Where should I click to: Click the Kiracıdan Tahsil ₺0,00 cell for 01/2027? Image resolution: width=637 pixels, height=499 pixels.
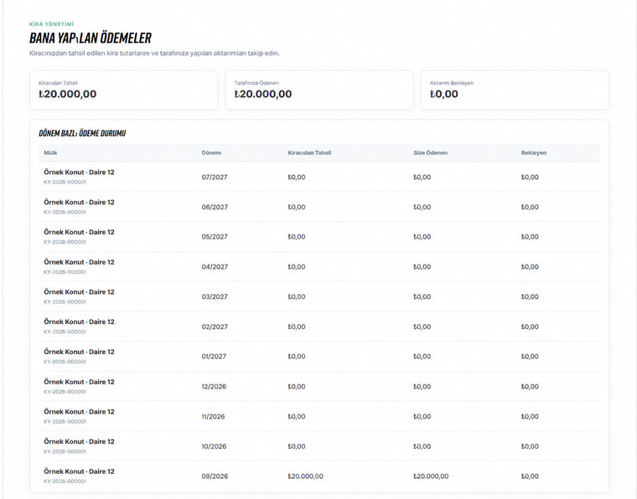coord(297,357)
